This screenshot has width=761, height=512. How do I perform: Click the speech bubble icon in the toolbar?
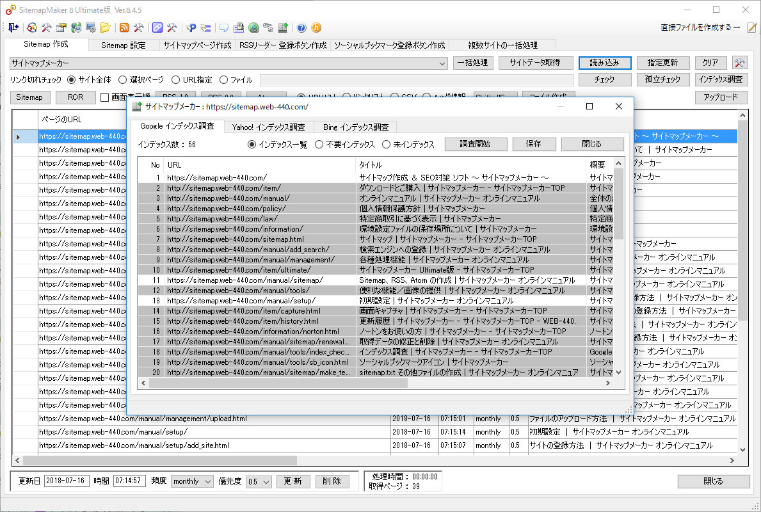click(224, 28)
